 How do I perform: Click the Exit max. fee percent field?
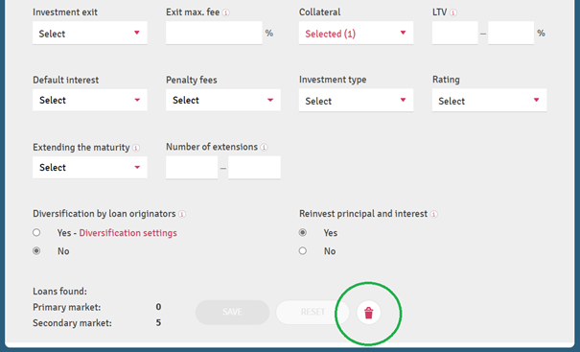tap(214, 33)
